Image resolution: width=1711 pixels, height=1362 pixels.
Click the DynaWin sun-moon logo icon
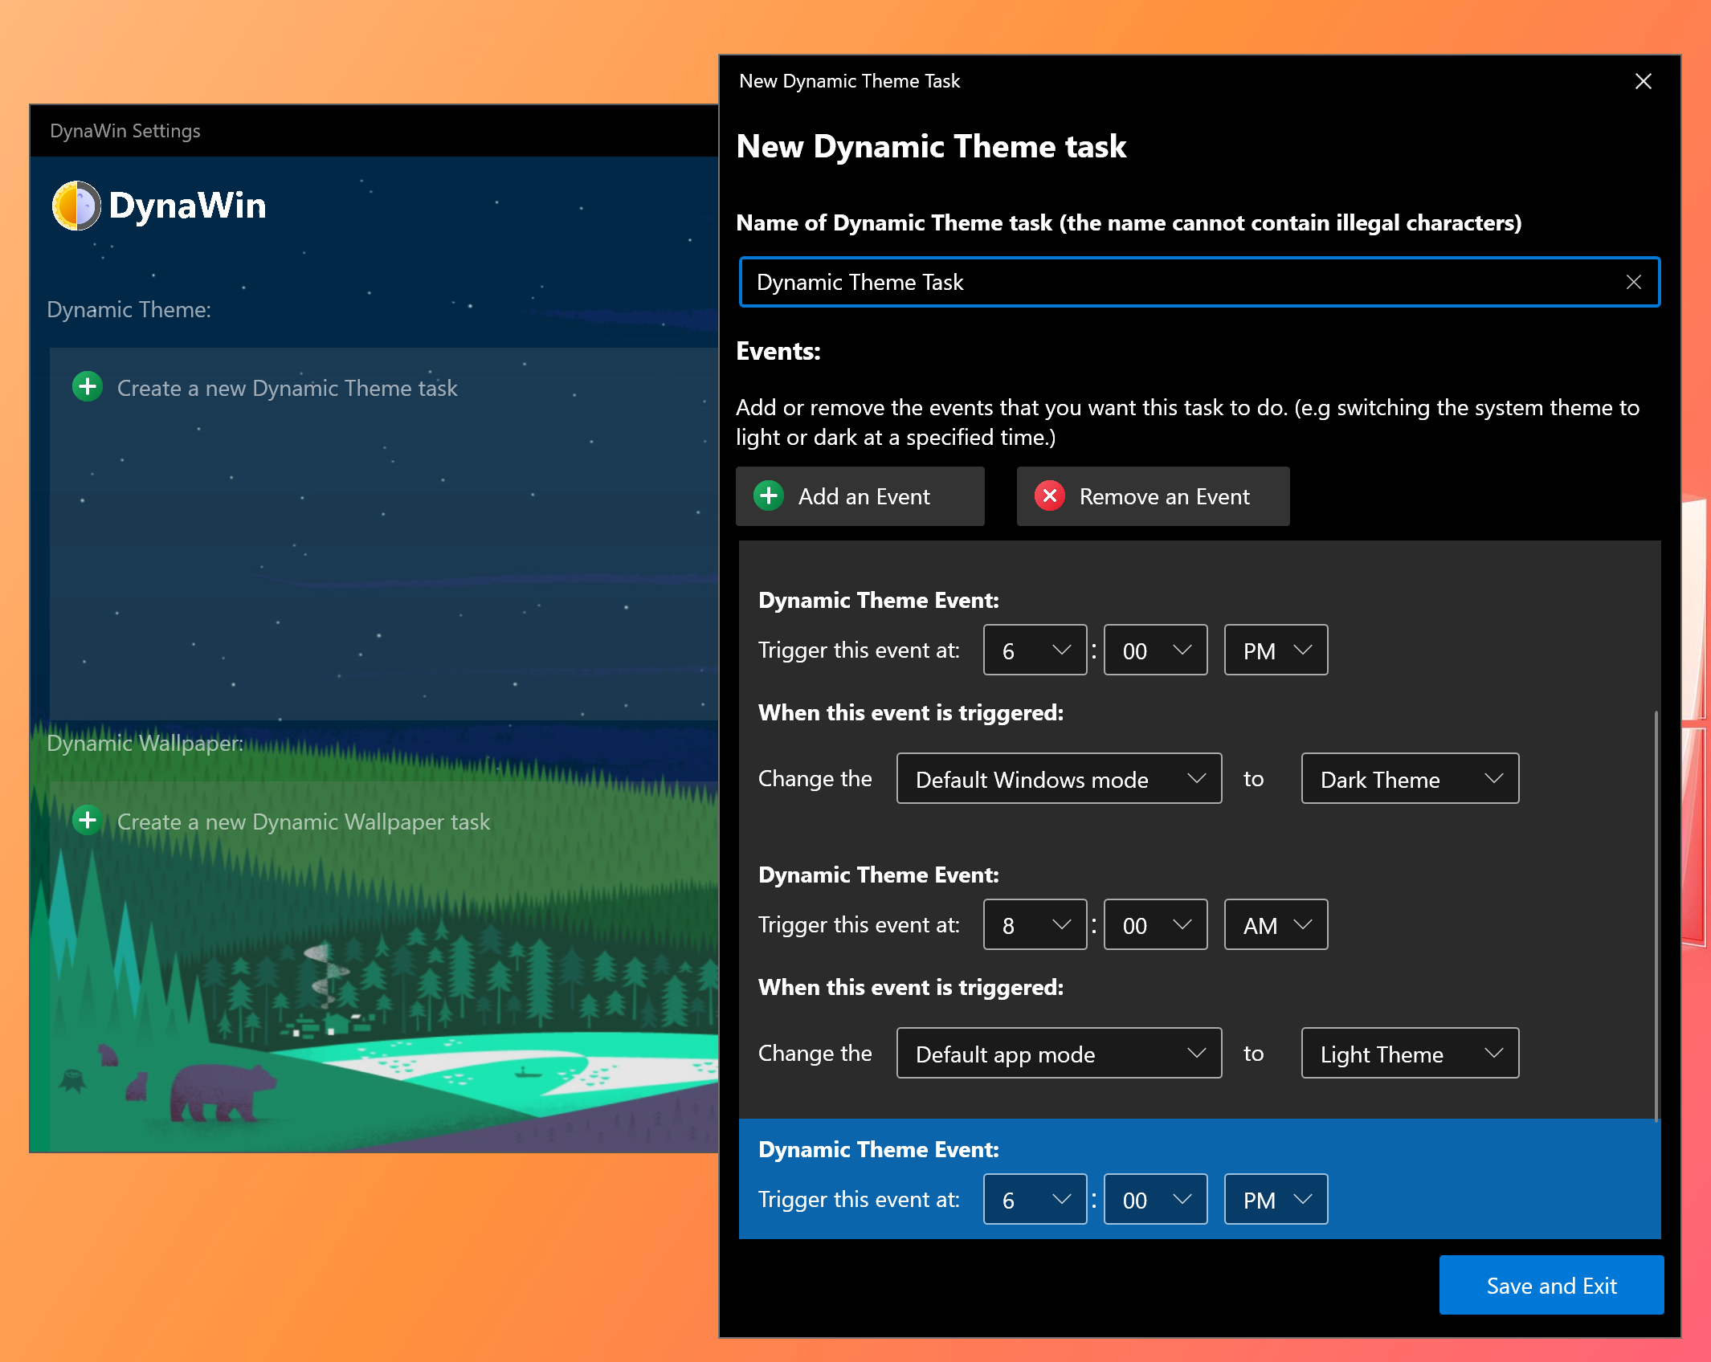[76, 206]
